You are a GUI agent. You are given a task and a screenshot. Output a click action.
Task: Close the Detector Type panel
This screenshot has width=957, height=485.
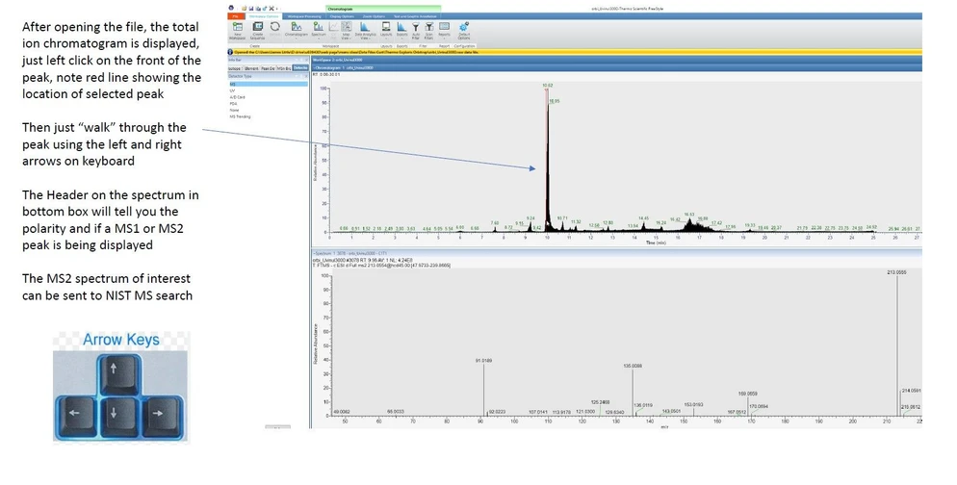[x=306, y=76]
